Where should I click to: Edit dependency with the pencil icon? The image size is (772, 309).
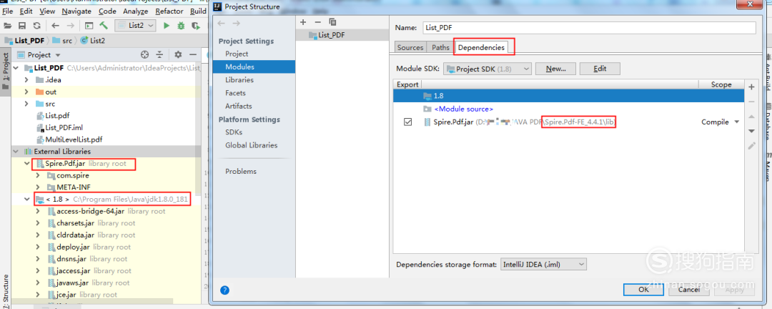click(x=751, y=145)
